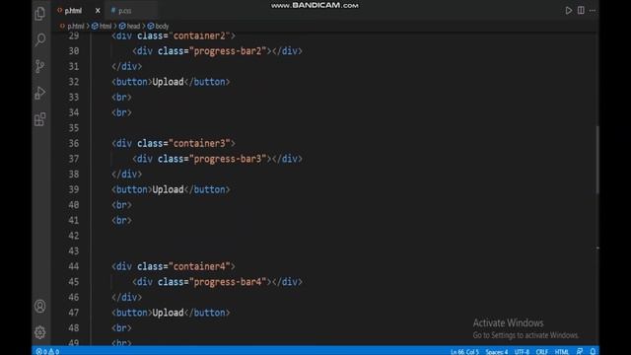
Task: Place cursor in "container2" class value
Action: click(199, 35)
